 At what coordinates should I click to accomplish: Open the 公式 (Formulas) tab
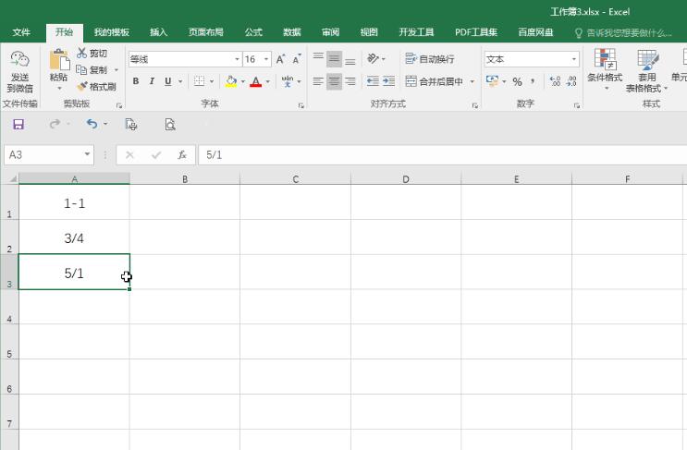(252, 32)
